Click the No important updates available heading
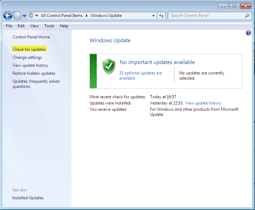Screen dimensions: 255x210 point(157,62)
